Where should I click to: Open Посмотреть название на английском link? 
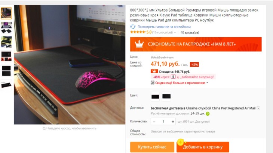click(164, 27)
